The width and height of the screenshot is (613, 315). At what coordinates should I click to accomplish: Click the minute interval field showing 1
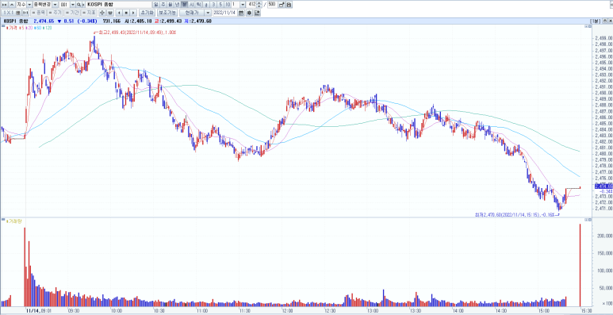tap(236, 5)
